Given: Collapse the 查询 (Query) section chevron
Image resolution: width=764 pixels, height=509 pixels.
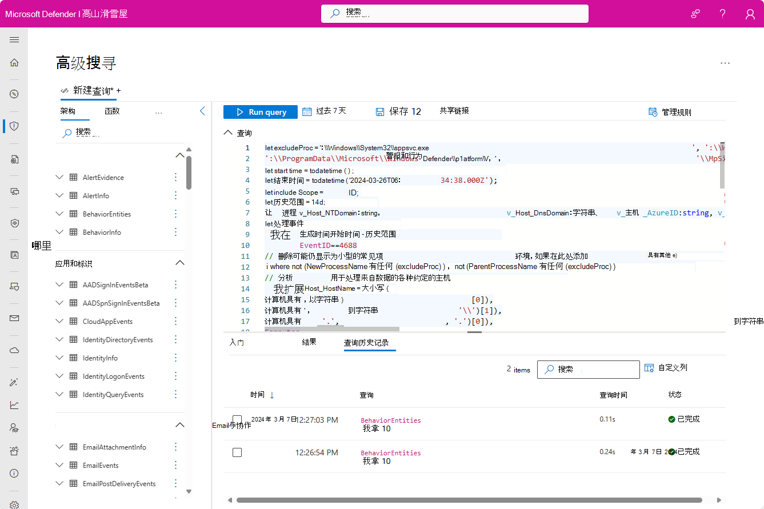Looking at the screenshot, I should (228, 132).
